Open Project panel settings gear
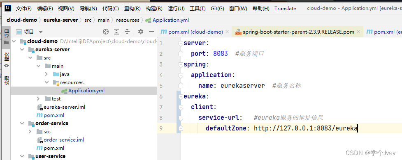The width and height of the screenshot is (402, 160). click(x=140, y=32)
